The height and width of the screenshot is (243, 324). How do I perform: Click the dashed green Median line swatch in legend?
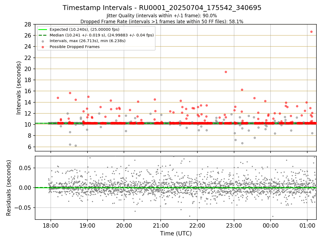point(43,35)
